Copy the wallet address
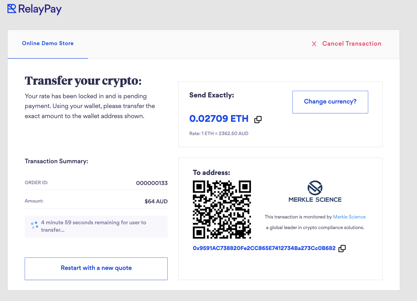This screenshot has height=301, width=417. tap(342, 248)
